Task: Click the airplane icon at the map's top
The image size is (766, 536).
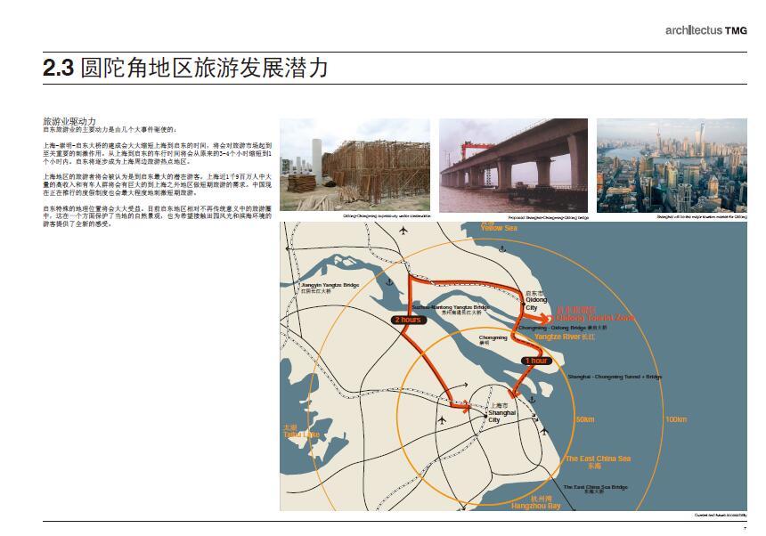Action: point(403,231)
